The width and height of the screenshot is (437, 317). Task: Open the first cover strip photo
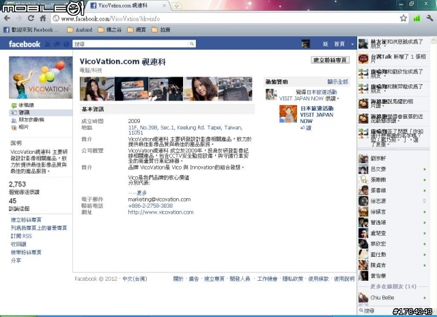(x=97, y=89)
